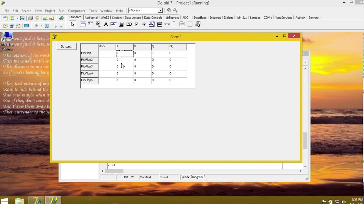Switch to the Dialogs palette tab
Image resolution: width=364 pixels, height=204 pixels.
pyautogui.click(x=228, y=18)
